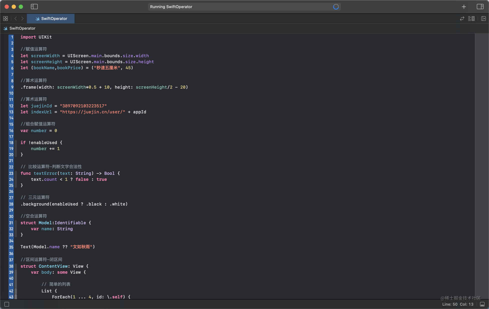Click 'var name: String' line
This screenshot has height=309, width=489.
[x=52, y=229]
